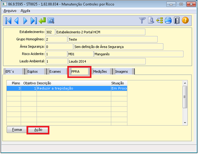Click the Plano column header
The image size is (199, 154).
click(x=14, y=83)
